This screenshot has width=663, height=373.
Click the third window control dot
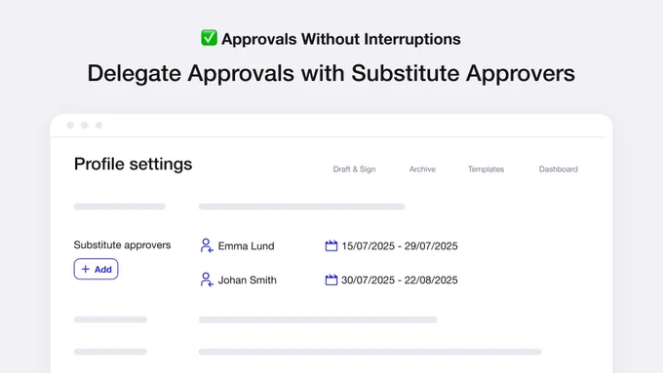[x=98, y=125]
